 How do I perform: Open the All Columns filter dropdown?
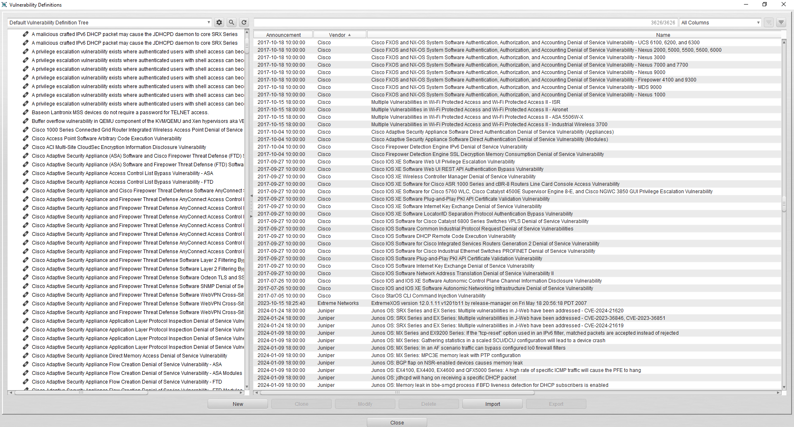coord(720,23)
